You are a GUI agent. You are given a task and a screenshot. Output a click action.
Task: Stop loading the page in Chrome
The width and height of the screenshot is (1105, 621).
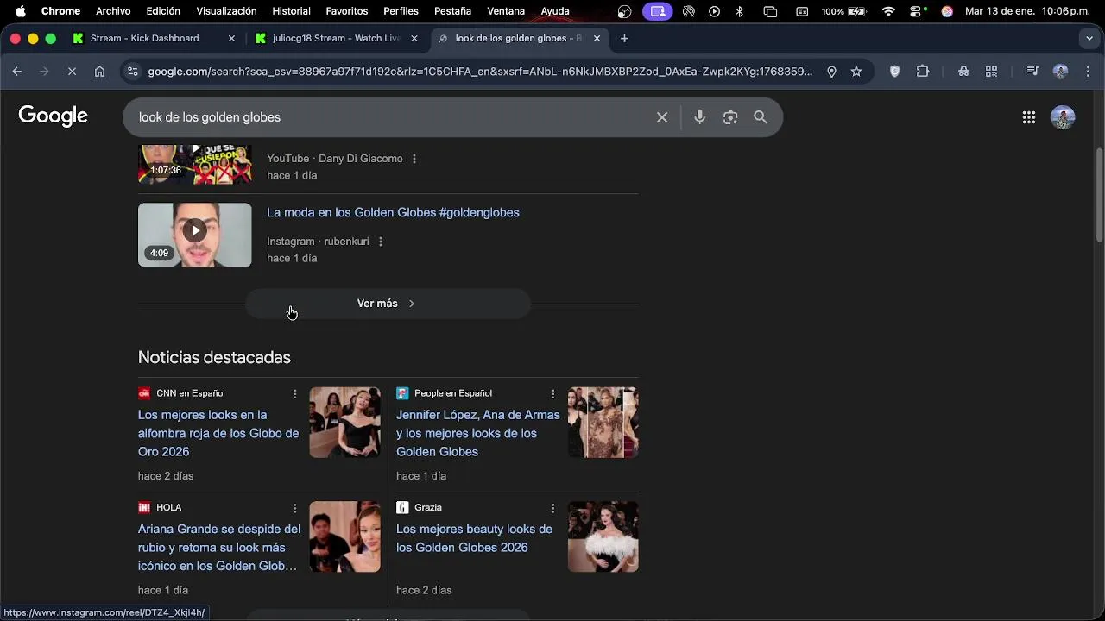coord(72,72)
